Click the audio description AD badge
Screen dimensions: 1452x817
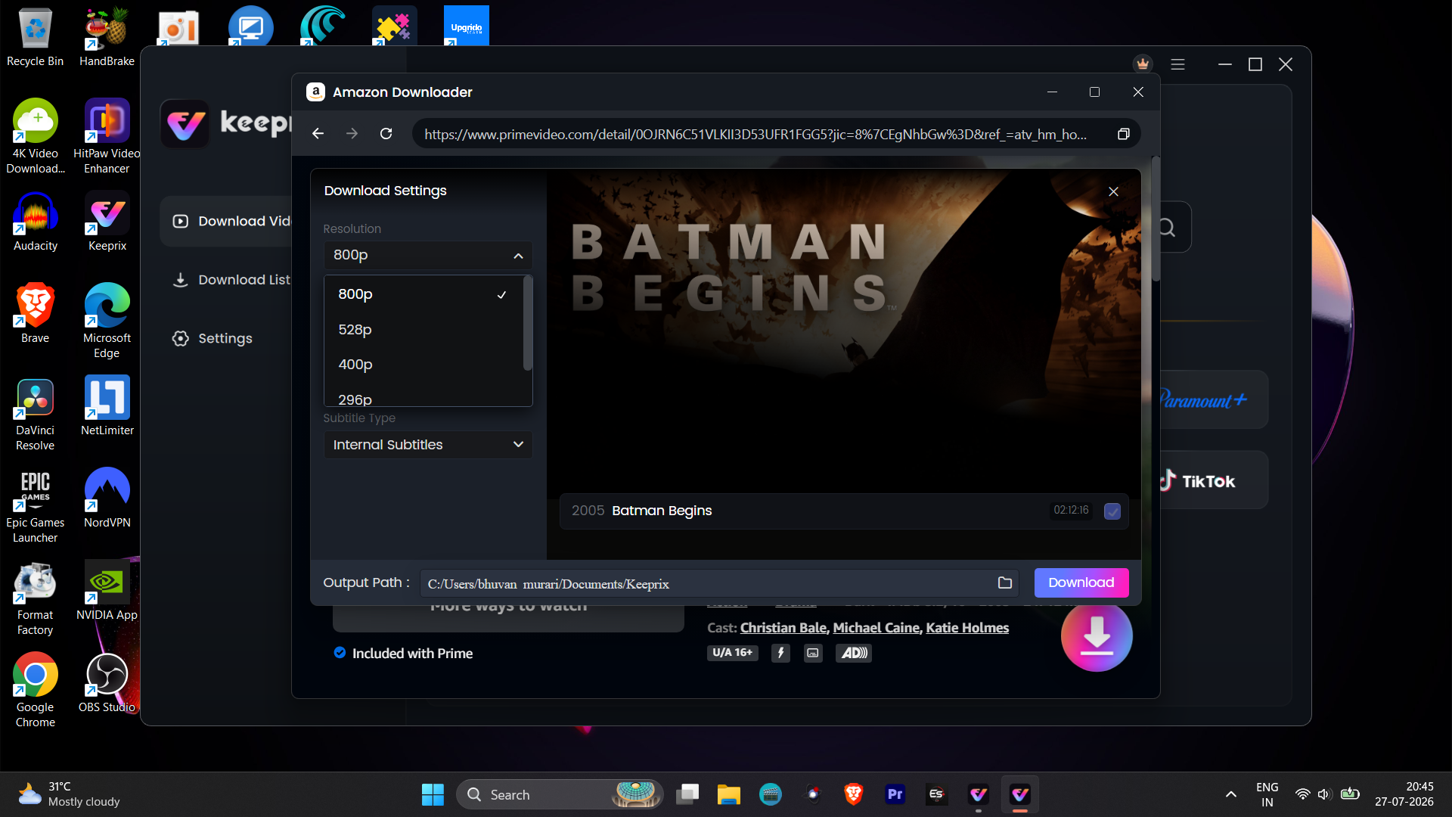pos(854,653)
